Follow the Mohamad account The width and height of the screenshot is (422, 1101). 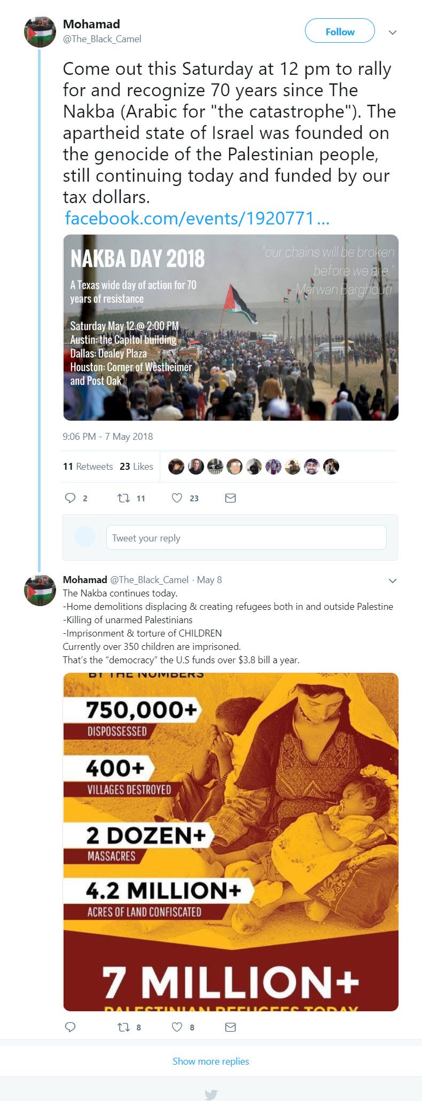click(340, 32)
